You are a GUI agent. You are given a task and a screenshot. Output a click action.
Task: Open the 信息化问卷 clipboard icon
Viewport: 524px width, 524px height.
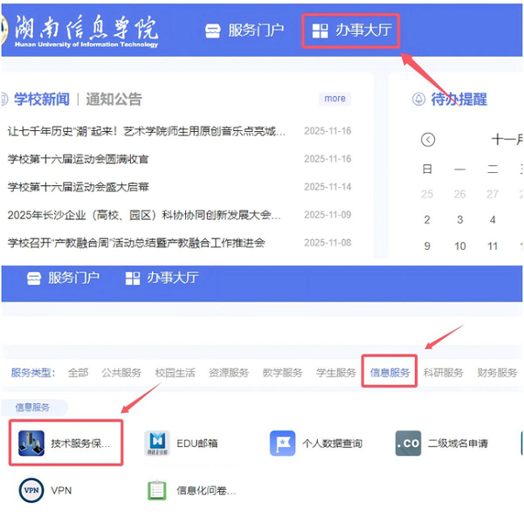157,491
